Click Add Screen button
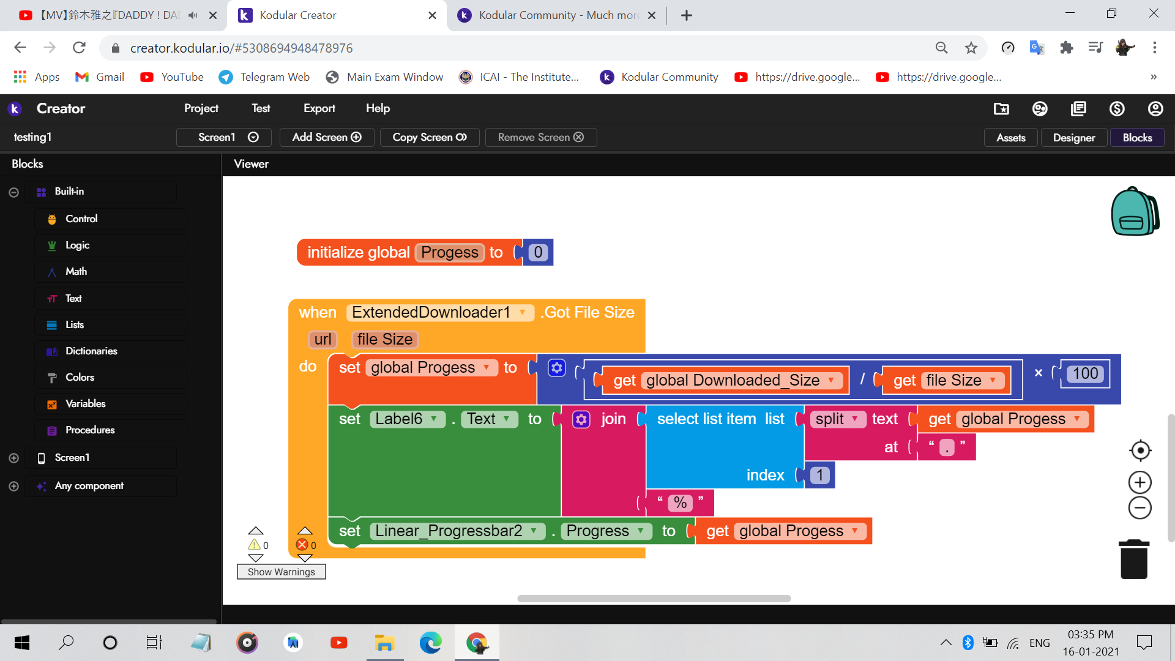The height and width of the screenshot is (661, 1175). [327, 137]
